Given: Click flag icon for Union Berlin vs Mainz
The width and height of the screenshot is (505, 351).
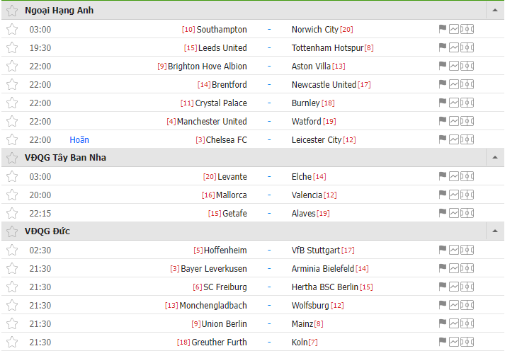Looking at the screenshot, I should (x=443, y=323).
